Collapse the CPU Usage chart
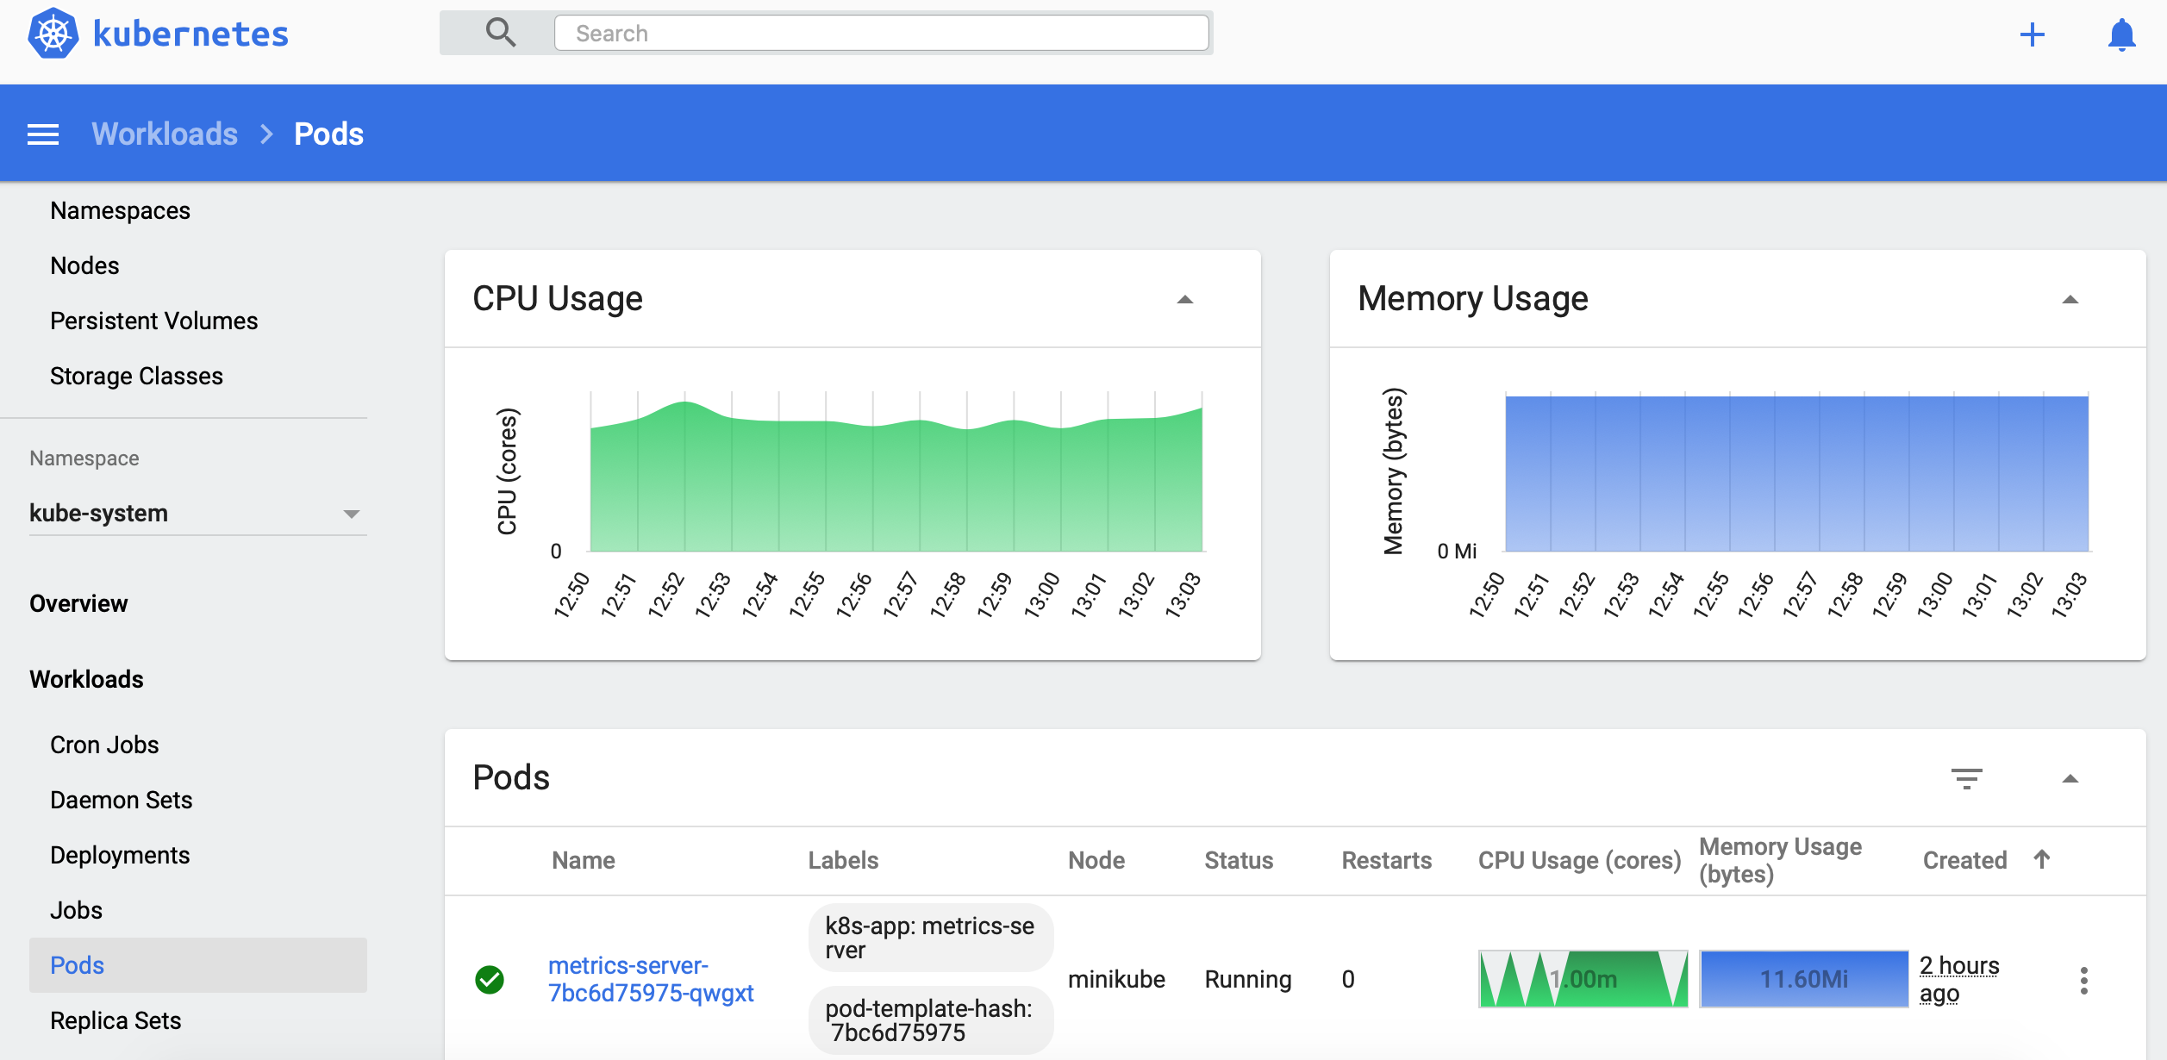The height and width of the screenshot is (1060, 2167). [x=1186, y=298]
